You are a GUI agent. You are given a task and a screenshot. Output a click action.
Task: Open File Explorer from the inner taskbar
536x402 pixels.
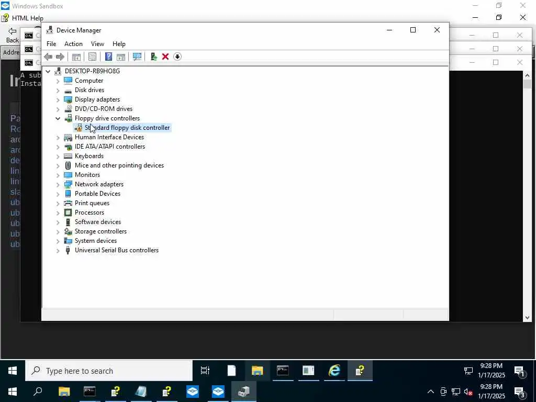tap(257, 371)
